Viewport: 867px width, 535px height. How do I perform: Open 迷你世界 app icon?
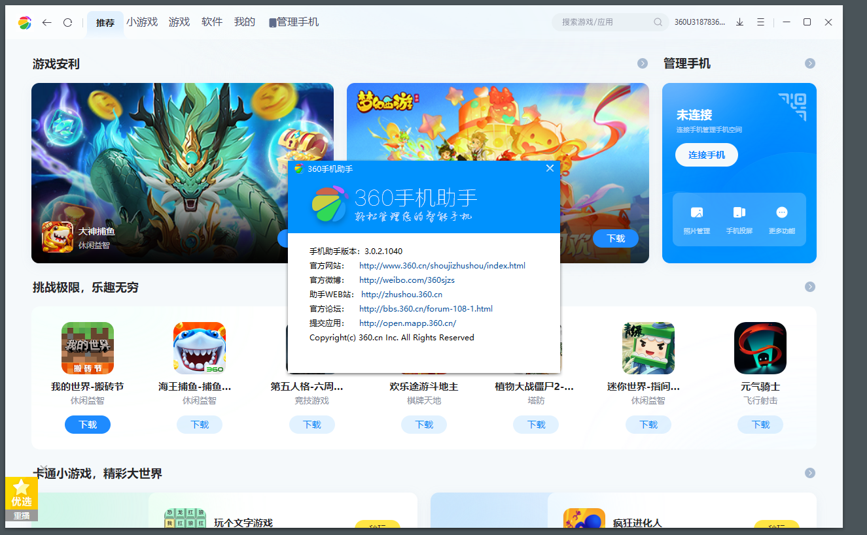(648, 348)
